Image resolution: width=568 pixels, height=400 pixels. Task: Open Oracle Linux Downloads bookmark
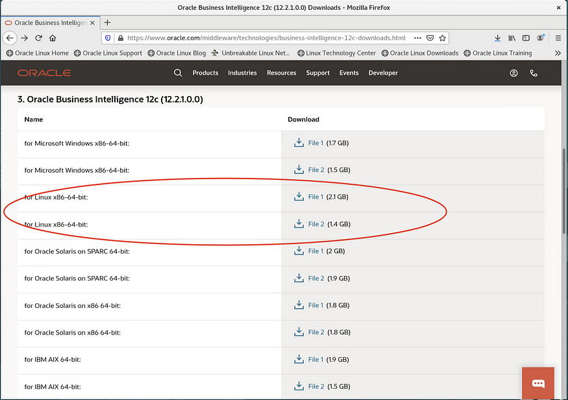[x=420, y=53]
